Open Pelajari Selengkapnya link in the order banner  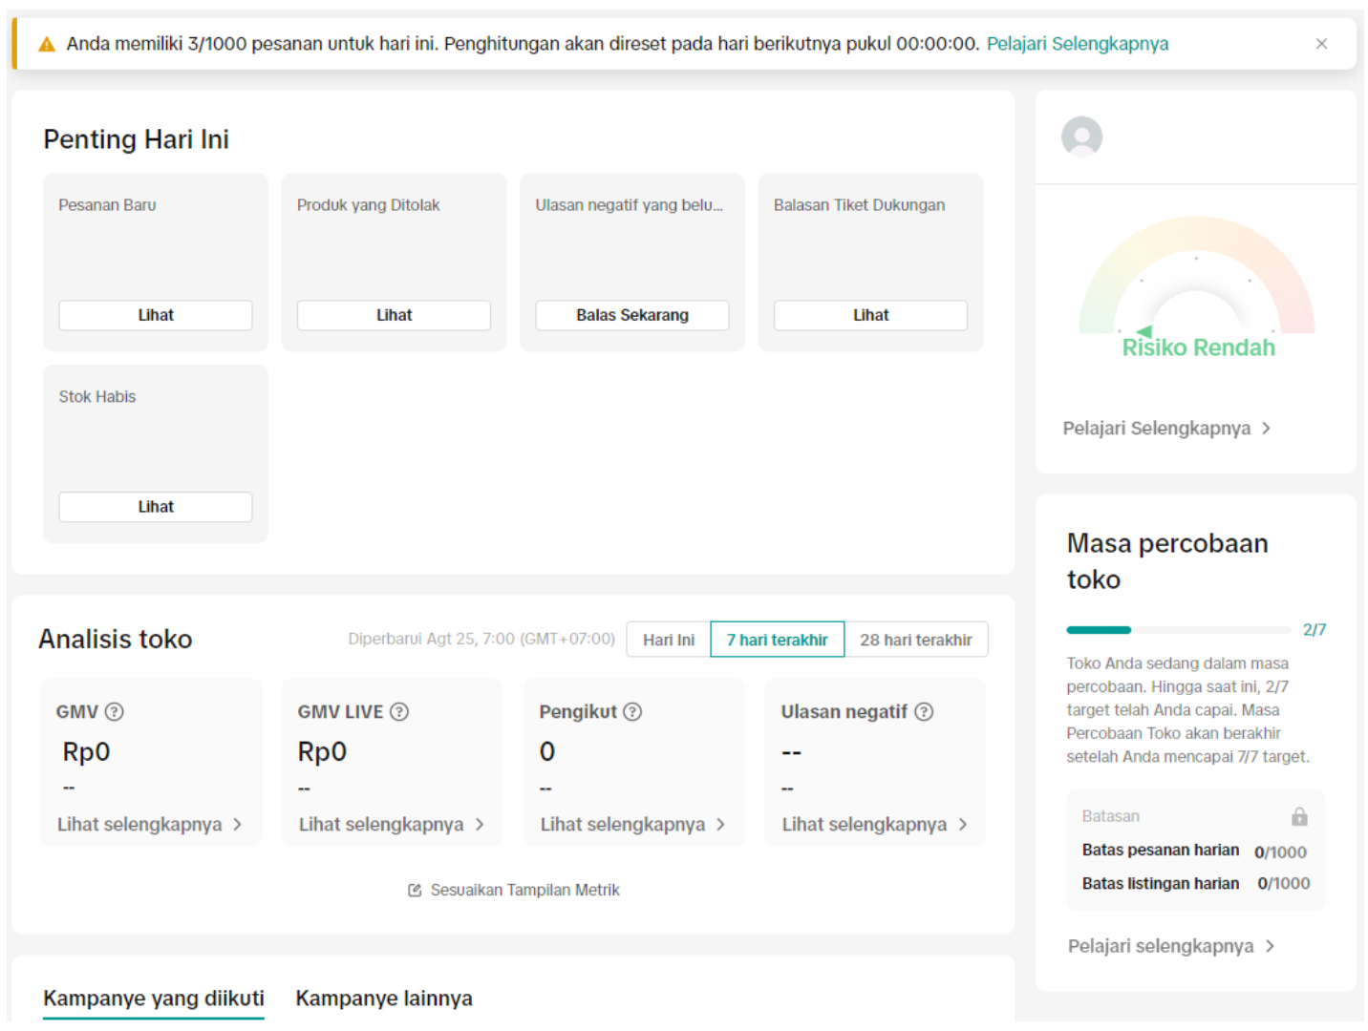coord(1078,43)
